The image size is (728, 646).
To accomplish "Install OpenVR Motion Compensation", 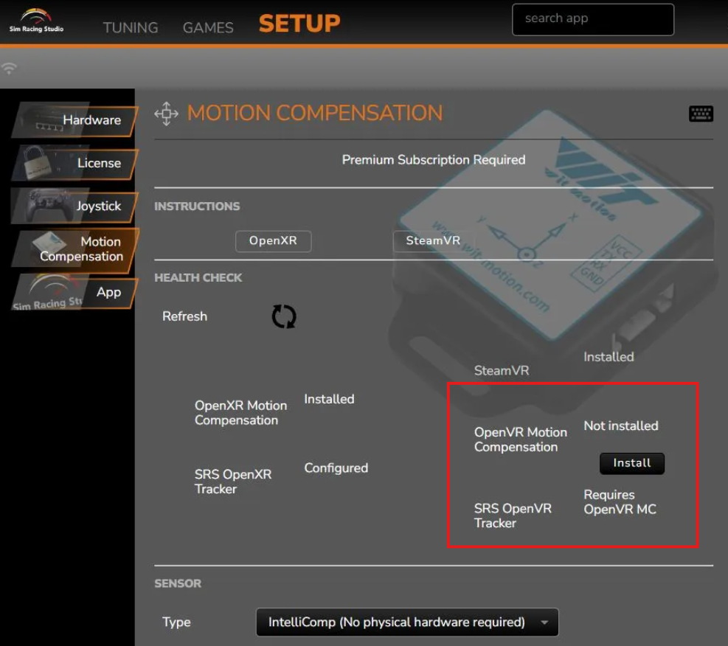I will click(x=632, y=463).
